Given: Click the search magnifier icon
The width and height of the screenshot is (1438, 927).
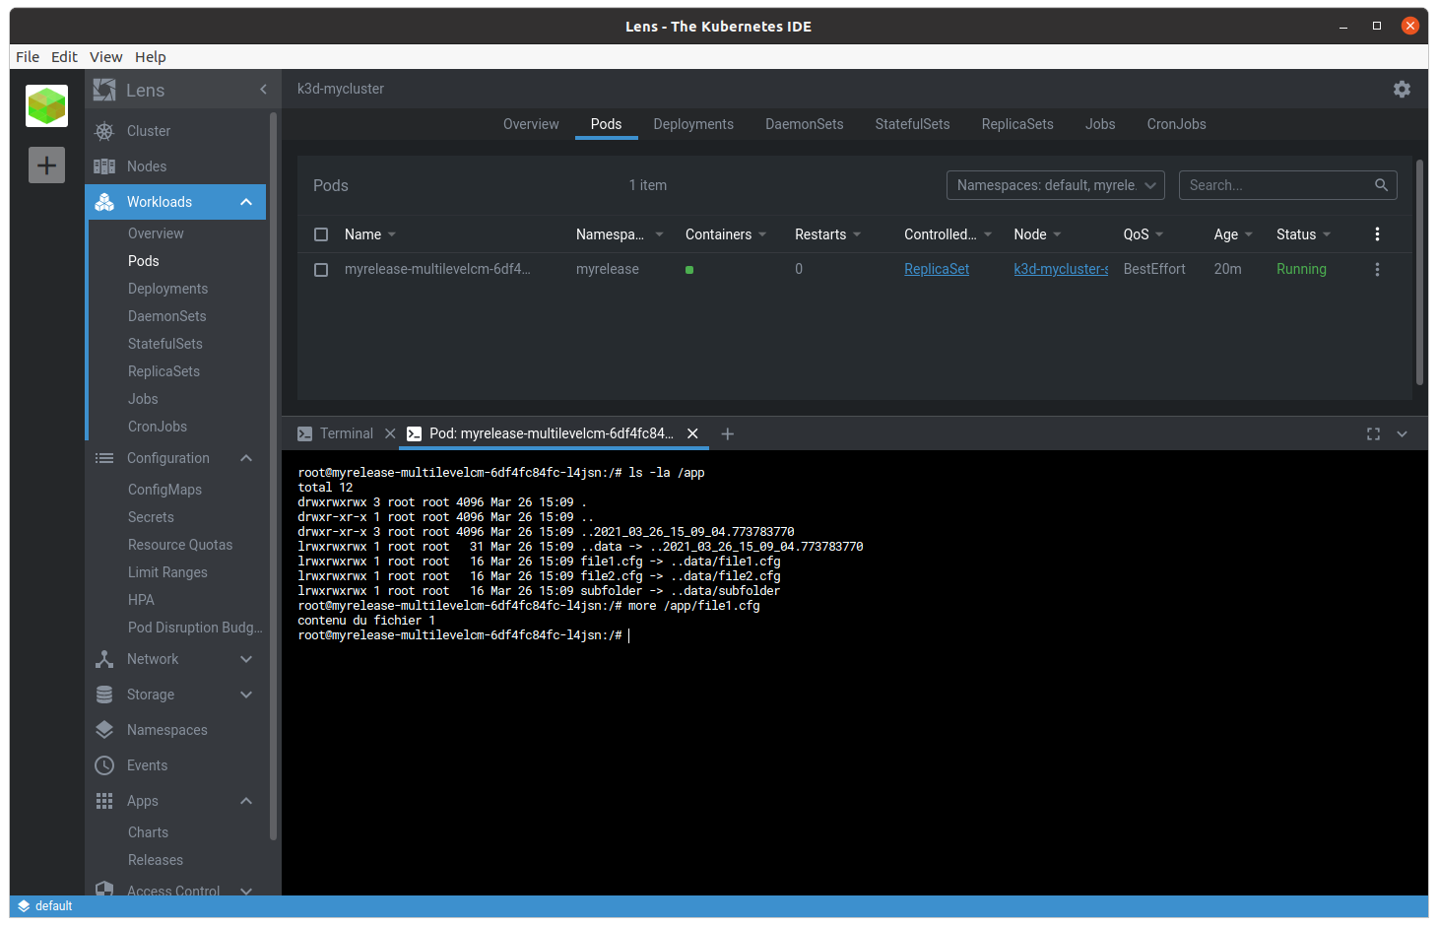Looking at the screenshot, I should tap(1381, 185).
